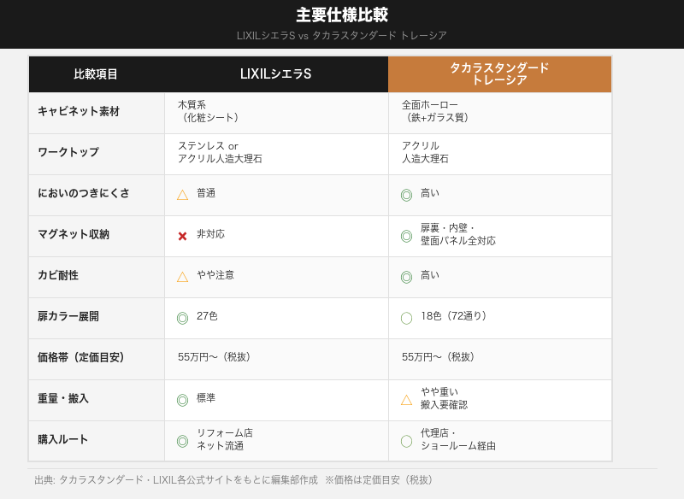The width and height of the screenshot is (684, 499).
Task: Click the circle icon beside 18色（72通り）
Action: click(x=406, y=318)
